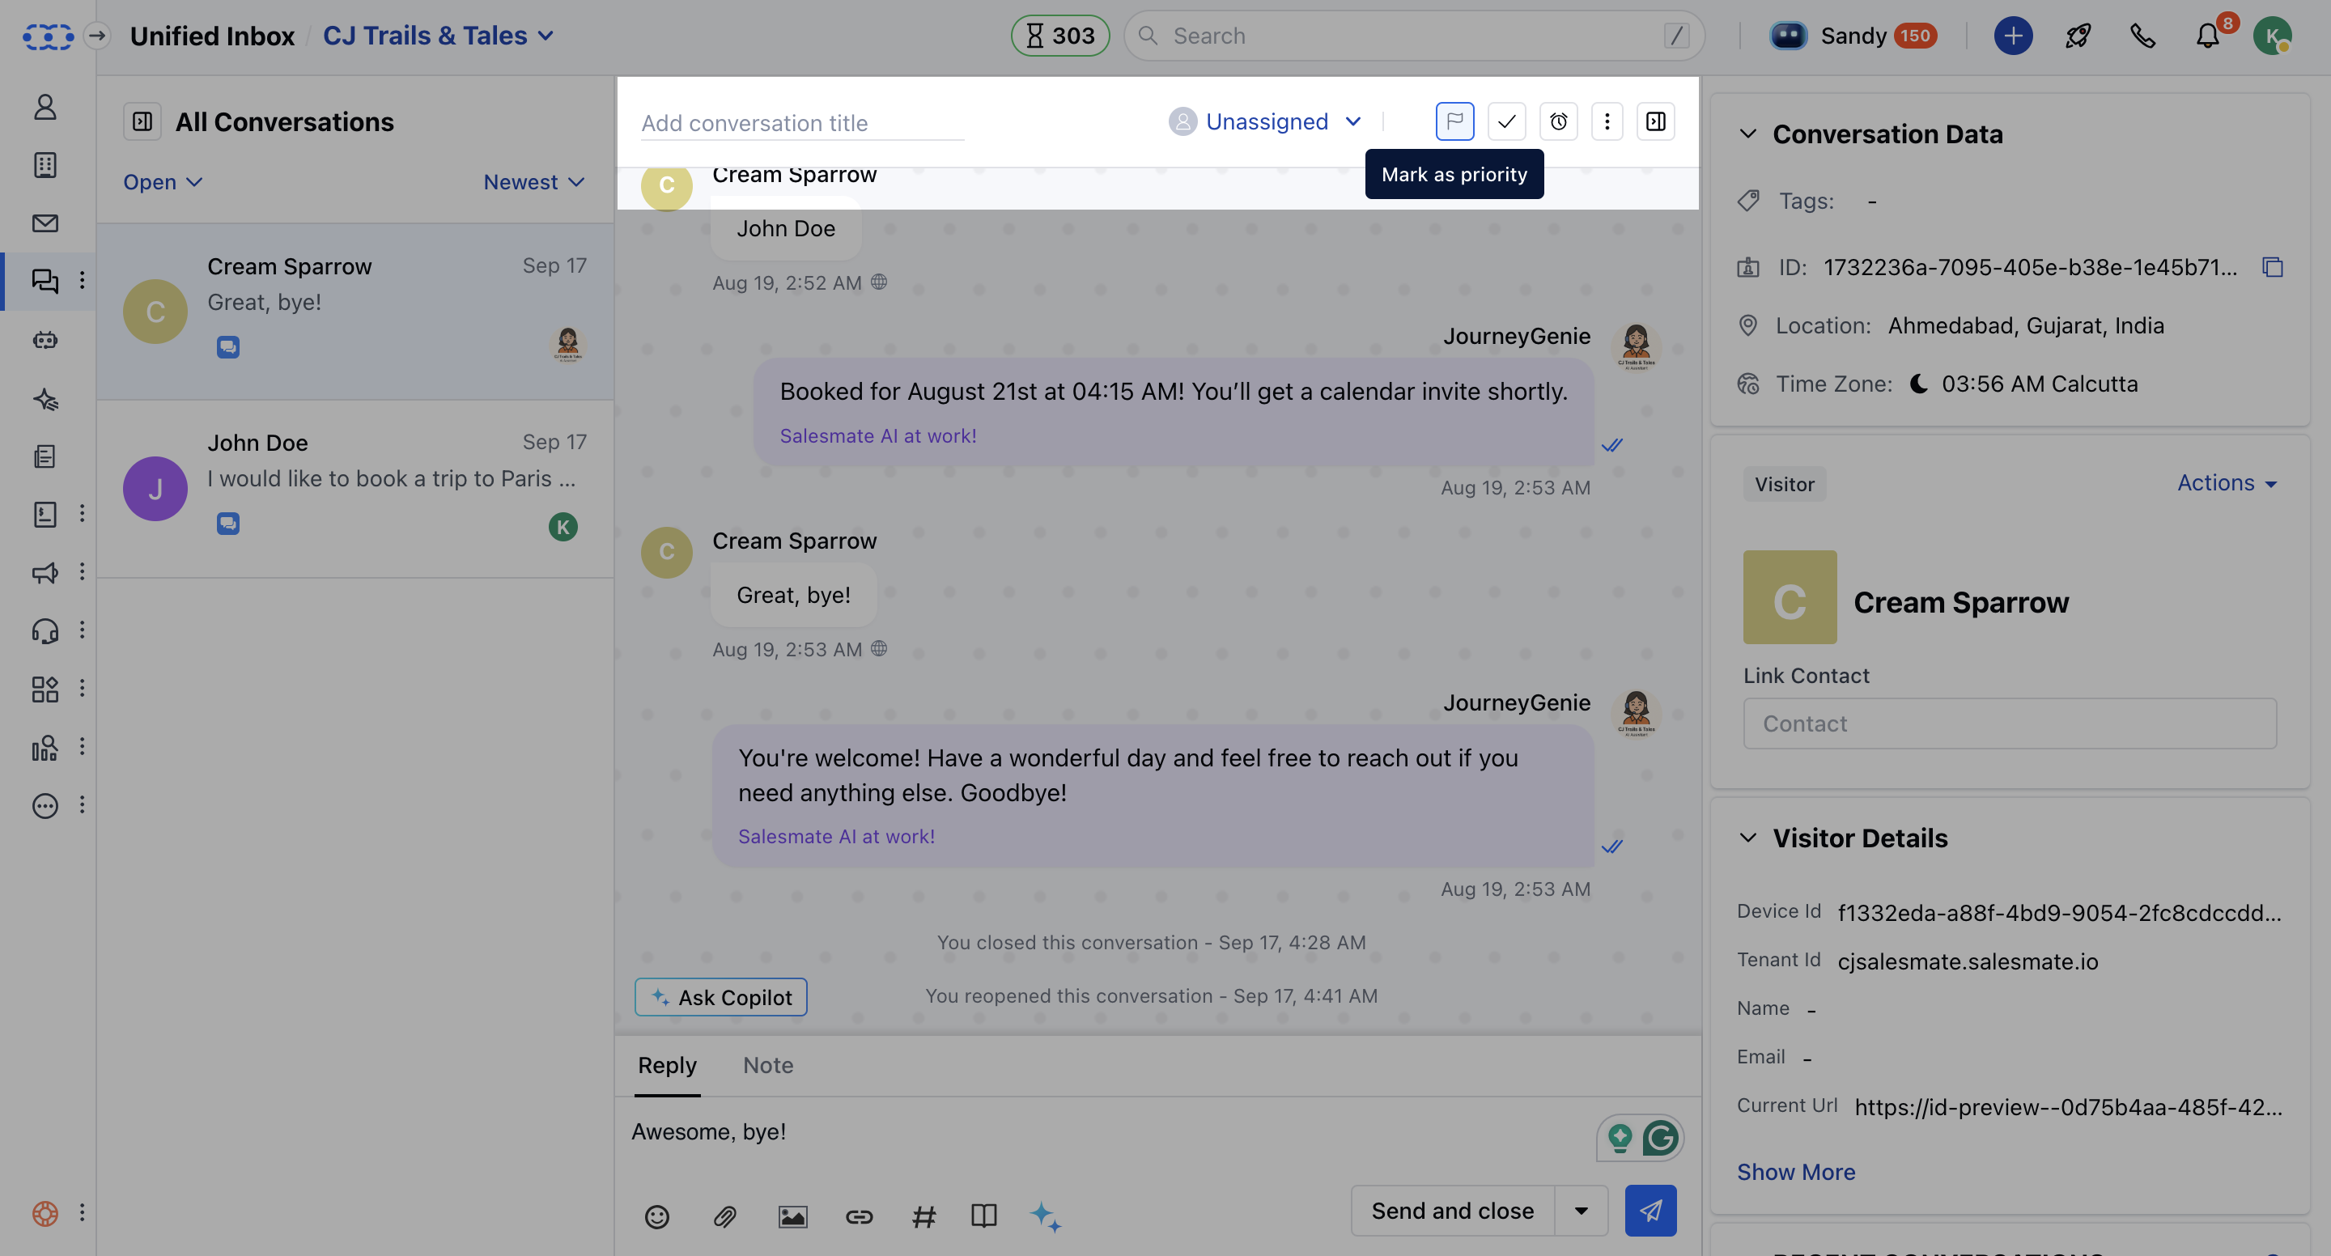
Task: Change sort order via the Newest dropdown
Action: coord(533,182)
